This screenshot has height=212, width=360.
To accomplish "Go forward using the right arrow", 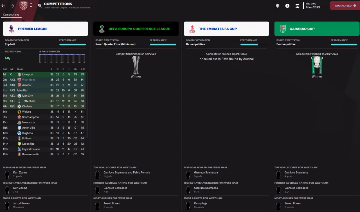I will coord(12,6).
